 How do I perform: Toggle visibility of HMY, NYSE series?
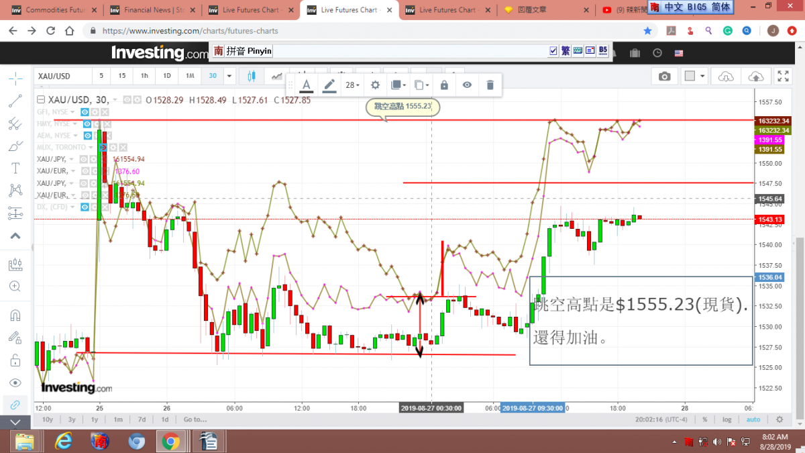(x=87, y=123)
